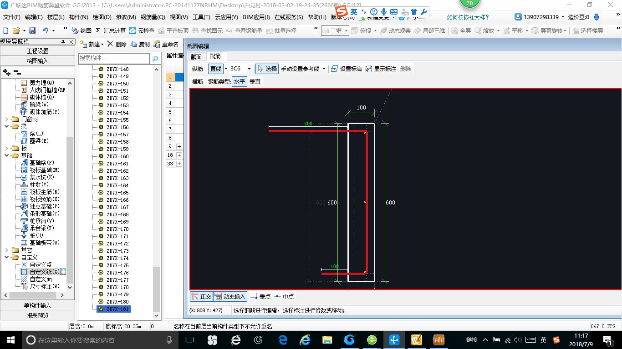Open 工程设置 project settings section
622x349 pixels.
37,51
